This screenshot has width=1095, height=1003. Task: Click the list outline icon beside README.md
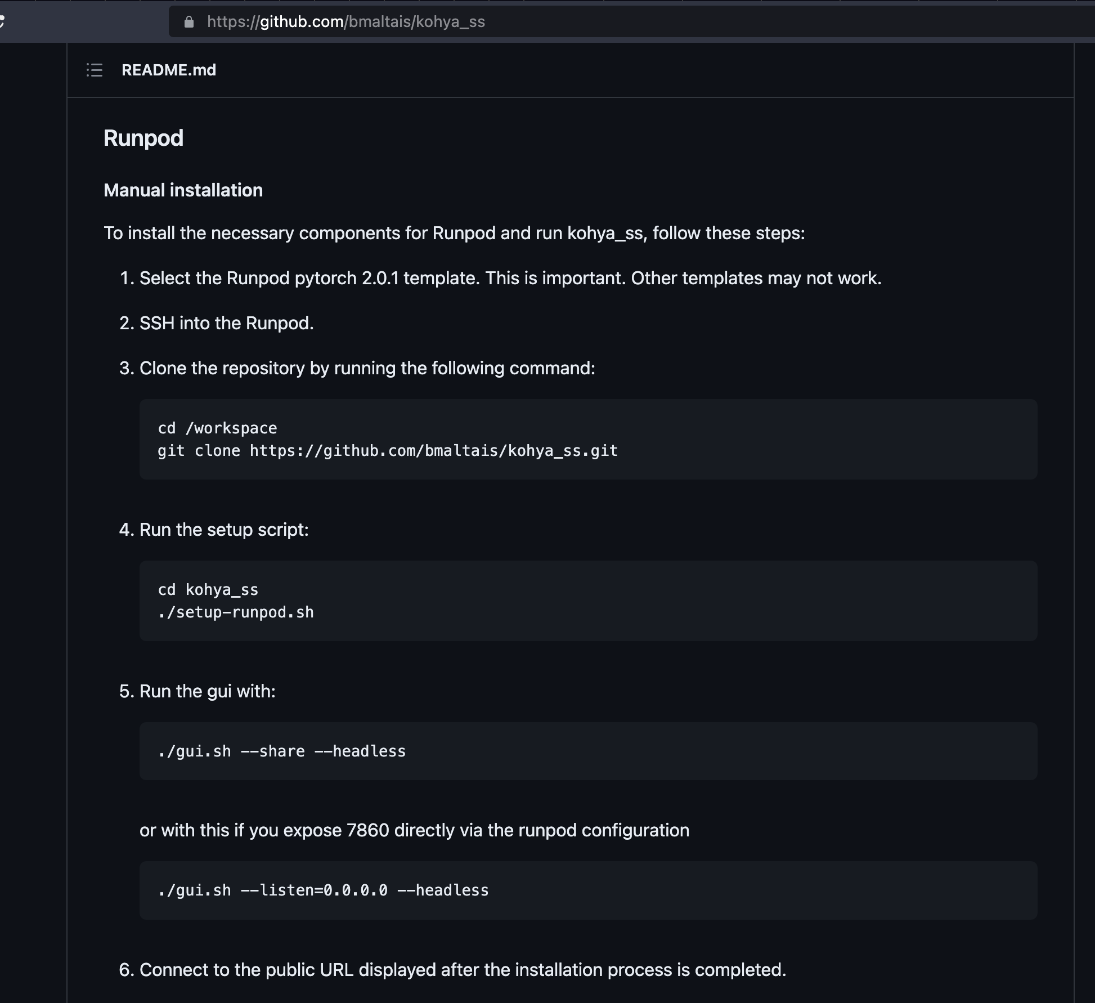95,70
